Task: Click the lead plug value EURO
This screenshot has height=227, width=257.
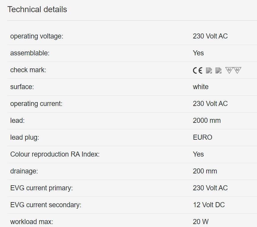Action: pos(202,138)
